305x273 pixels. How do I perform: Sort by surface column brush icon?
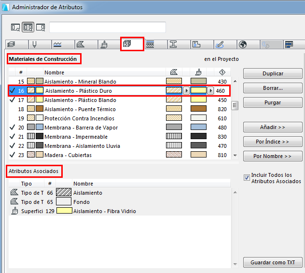198,72
